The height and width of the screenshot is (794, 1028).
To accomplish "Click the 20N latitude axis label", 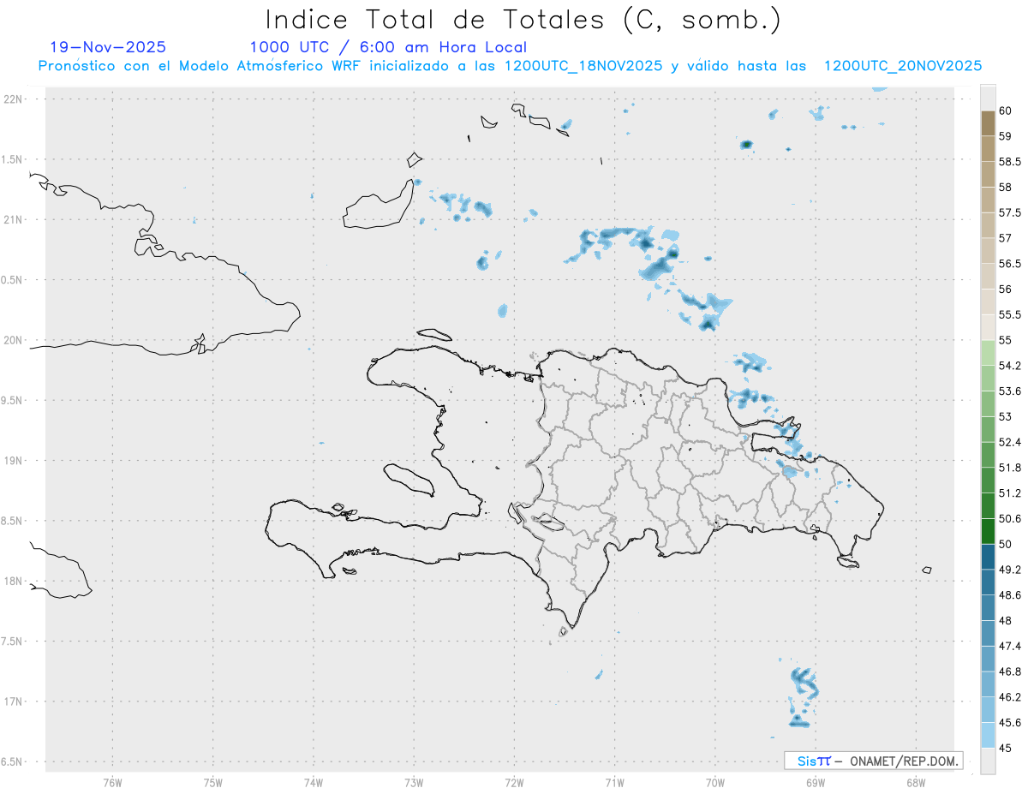I will (14, 340).
